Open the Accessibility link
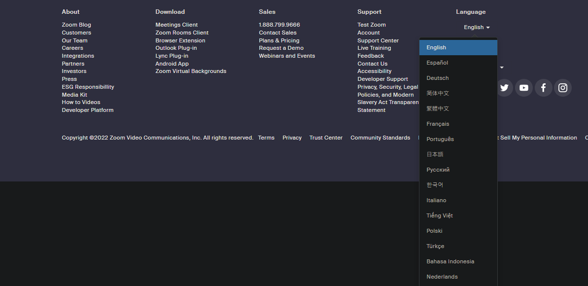 click(x=375, y=71)
